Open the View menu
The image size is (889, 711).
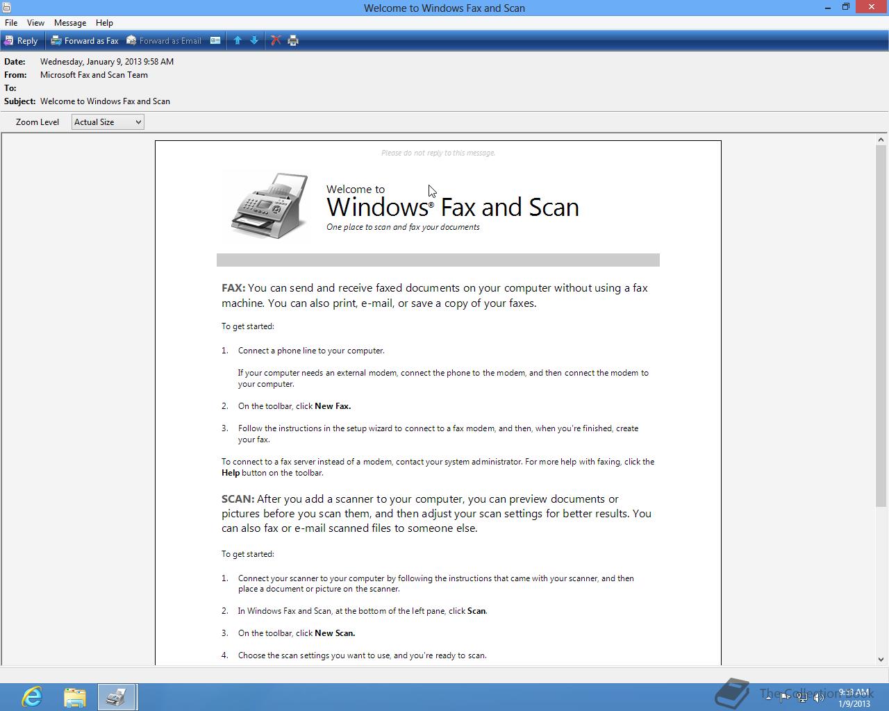coord(35,23)
